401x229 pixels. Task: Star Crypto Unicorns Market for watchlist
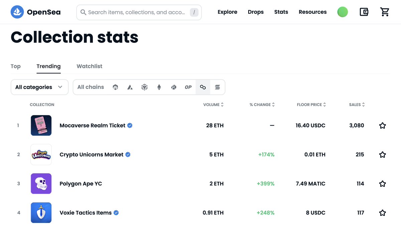[x=383, y=154]
